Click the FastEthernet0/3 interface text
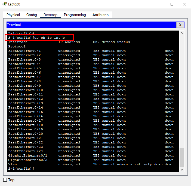Image resolution: width=191 pixels, height=186 pixels. point(24,60)
